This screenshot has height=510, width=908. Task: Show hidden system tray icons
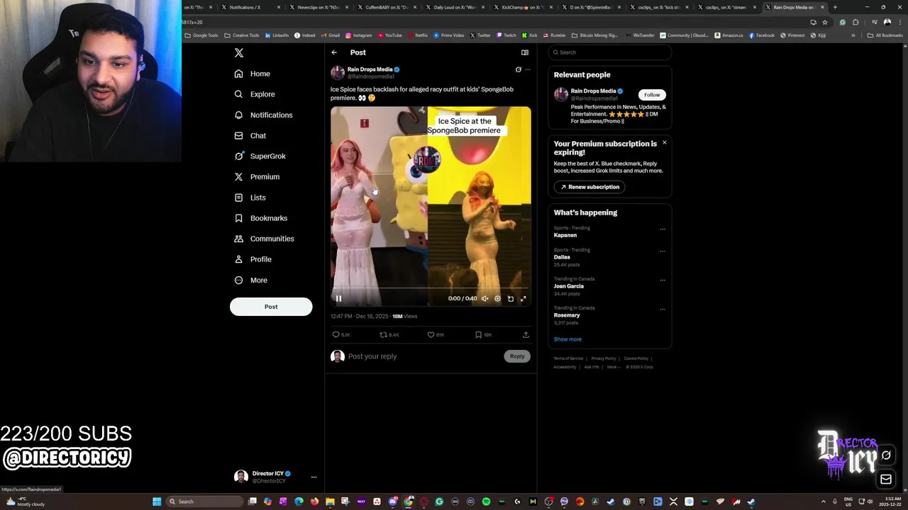[824, 501]
